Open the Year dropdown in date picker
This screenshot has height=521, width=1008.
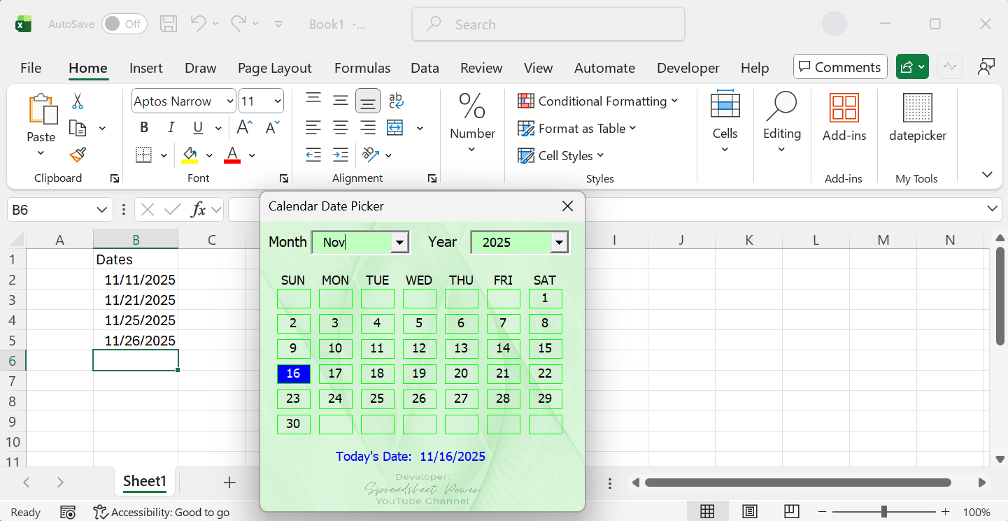(559, 243)
